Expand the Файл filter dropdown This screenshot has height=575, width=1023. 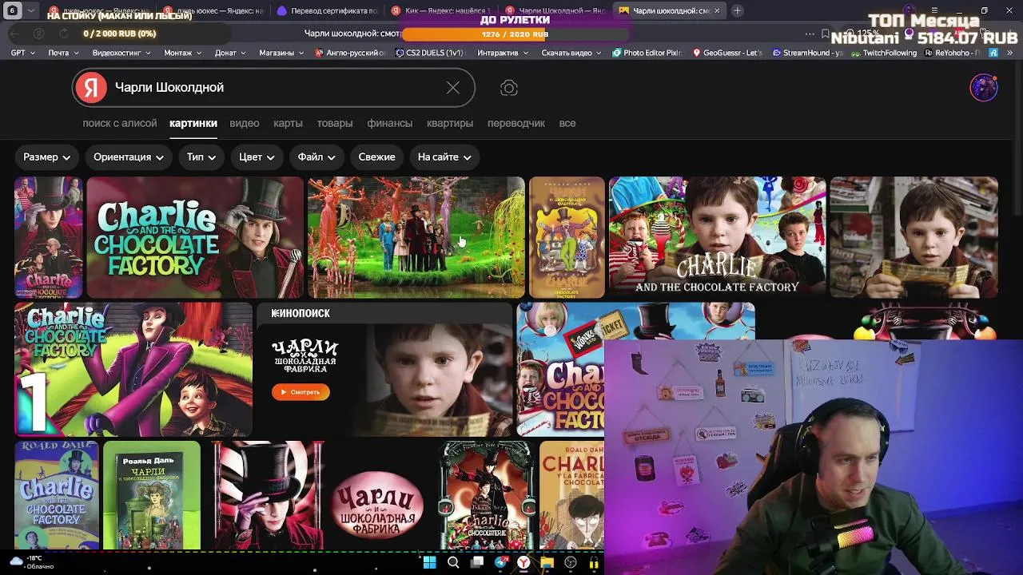click(x=316, y=157)
